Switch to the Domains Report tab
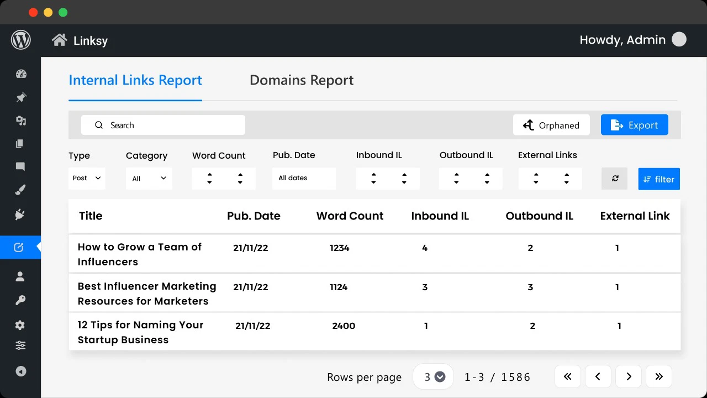 pyautogui.click(x=302, y=80)
